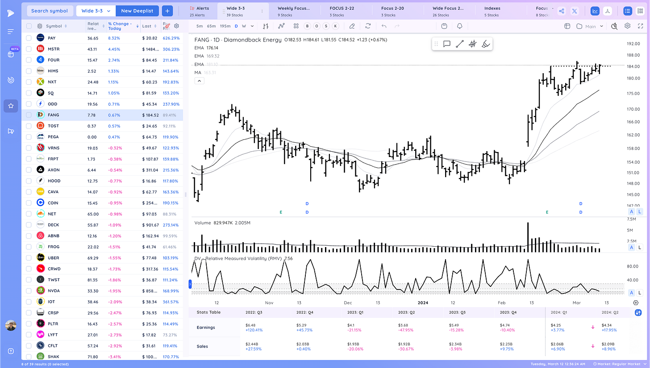Open the calendar icon in chart toolbar
Screen dimensions: 650x368
coord(444,26)
